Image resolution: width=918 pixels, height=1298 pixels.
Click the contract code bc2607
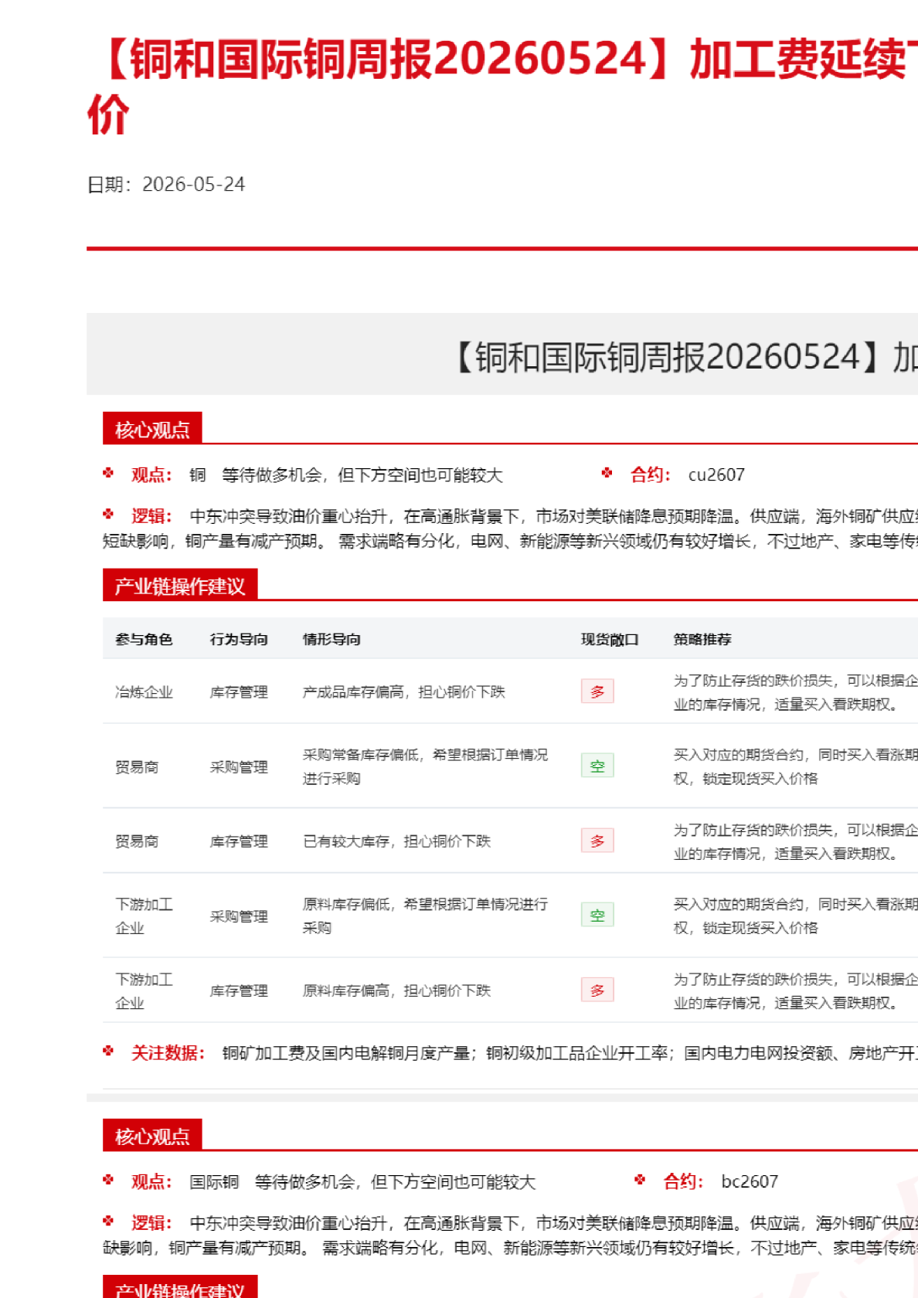(750, 1181)
